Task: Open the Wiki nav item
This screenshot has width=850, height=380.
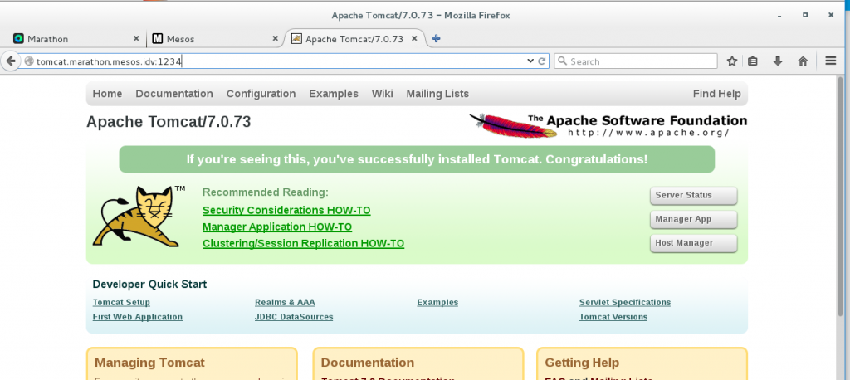Action: pos(382,94)
